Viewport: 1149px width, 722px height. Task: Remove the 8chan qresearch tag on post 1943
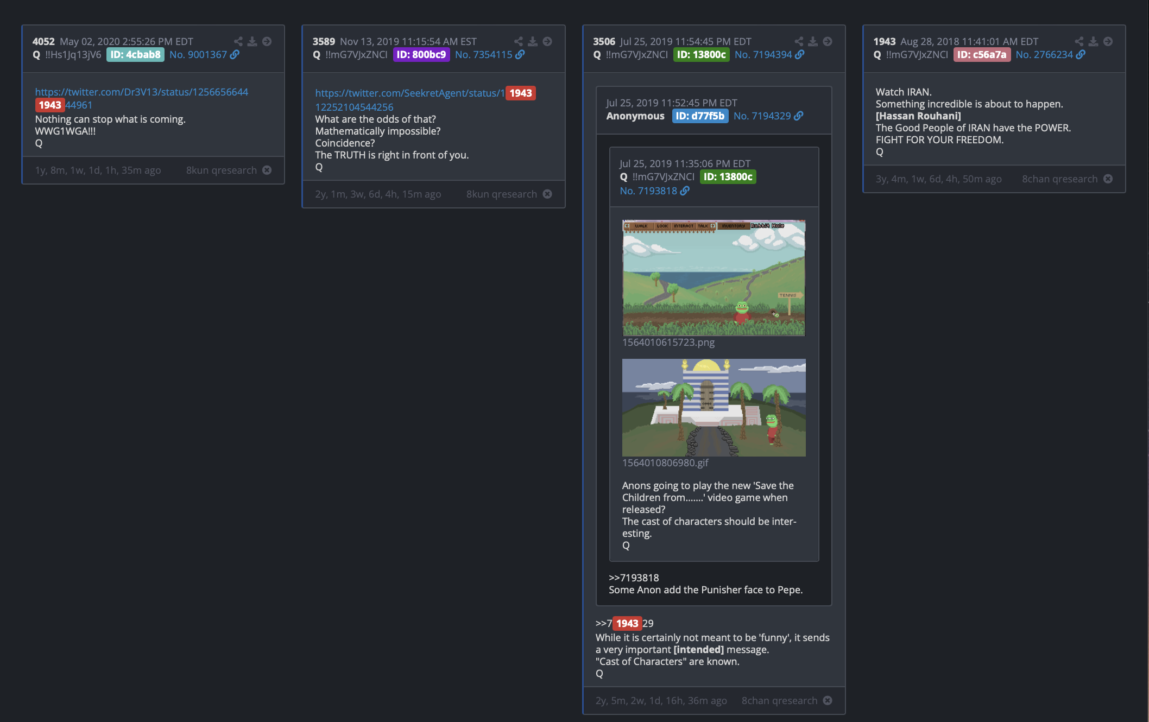(1108, 179)
